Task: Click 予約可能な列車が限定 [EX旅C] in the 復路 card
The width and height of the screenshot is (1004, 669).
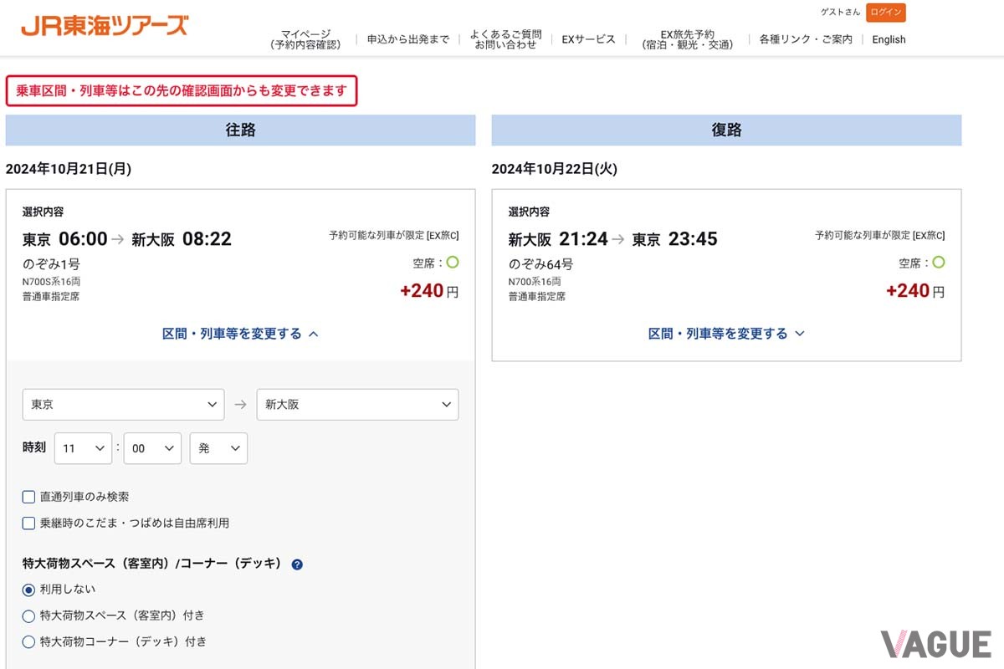Action: (x=880, y=236)
